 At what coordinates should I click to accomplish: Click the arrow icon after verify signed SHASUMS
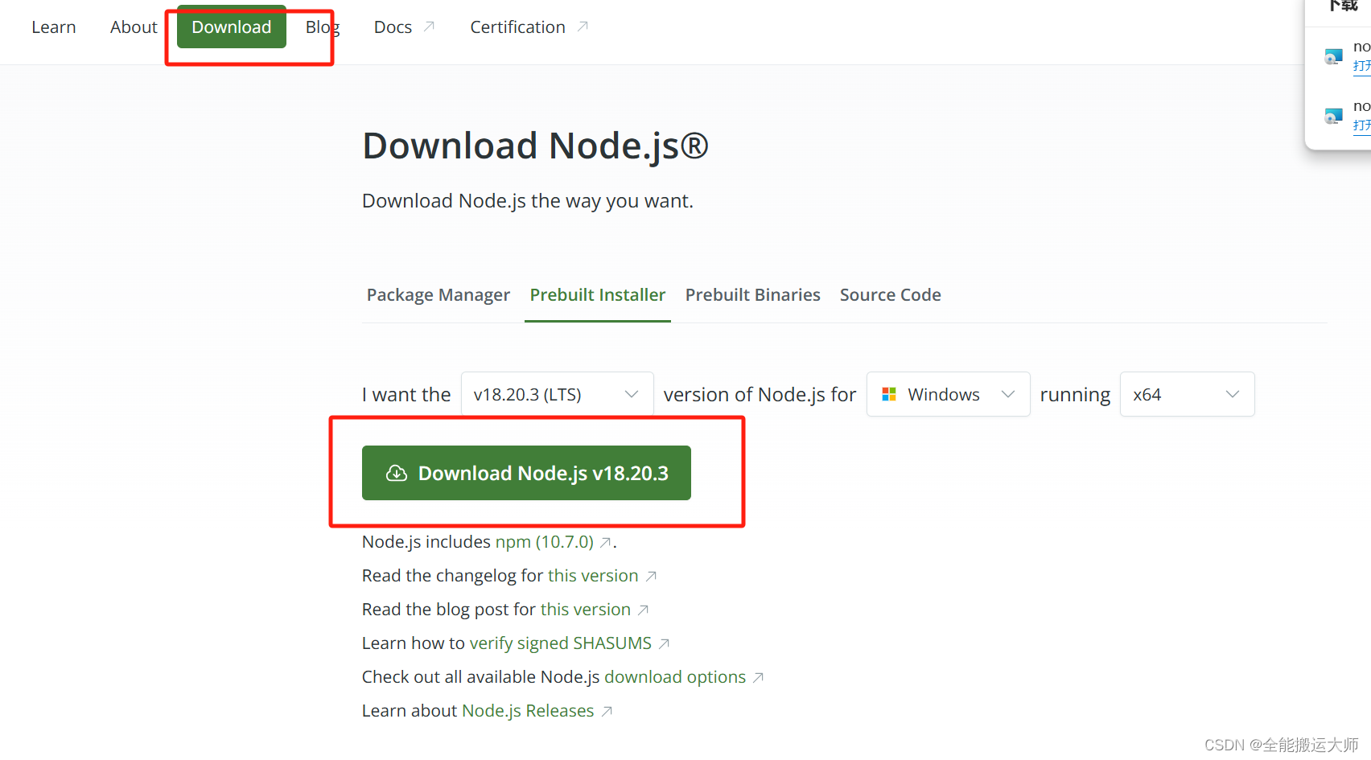(665, 643)
